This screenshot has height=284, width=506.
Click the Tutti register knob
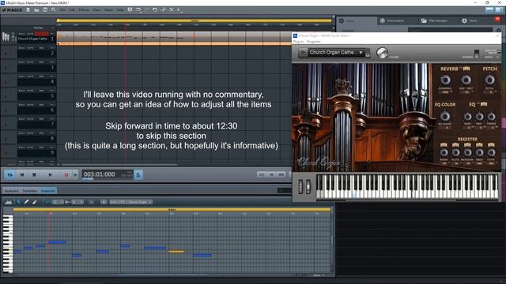491,152
